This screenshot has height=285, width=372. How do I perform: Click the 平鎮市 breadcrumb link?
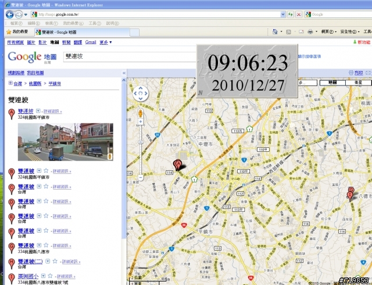click(x=55, y=84)
